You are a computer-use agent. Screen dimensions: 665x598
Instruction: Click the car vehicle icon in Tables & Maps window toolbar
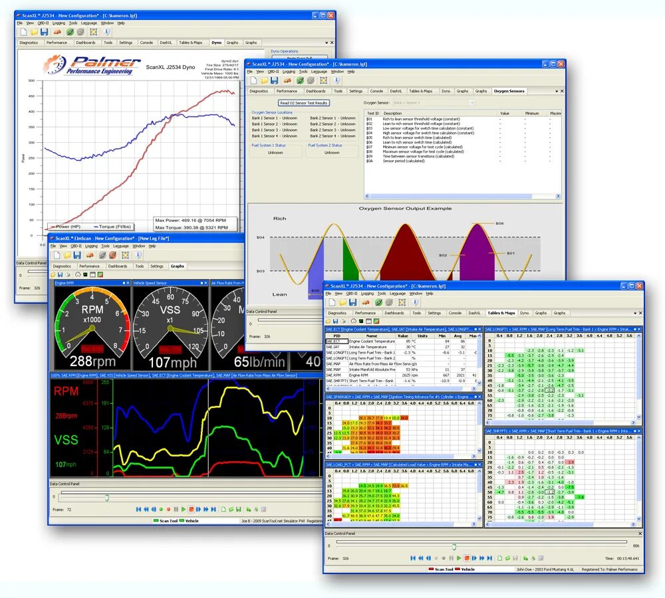(366, 302)
